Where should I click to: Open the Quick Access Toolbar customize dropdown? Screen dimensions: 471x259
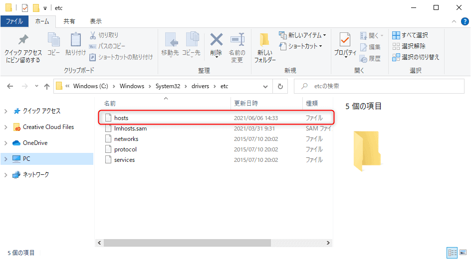(x=45, y=8)
